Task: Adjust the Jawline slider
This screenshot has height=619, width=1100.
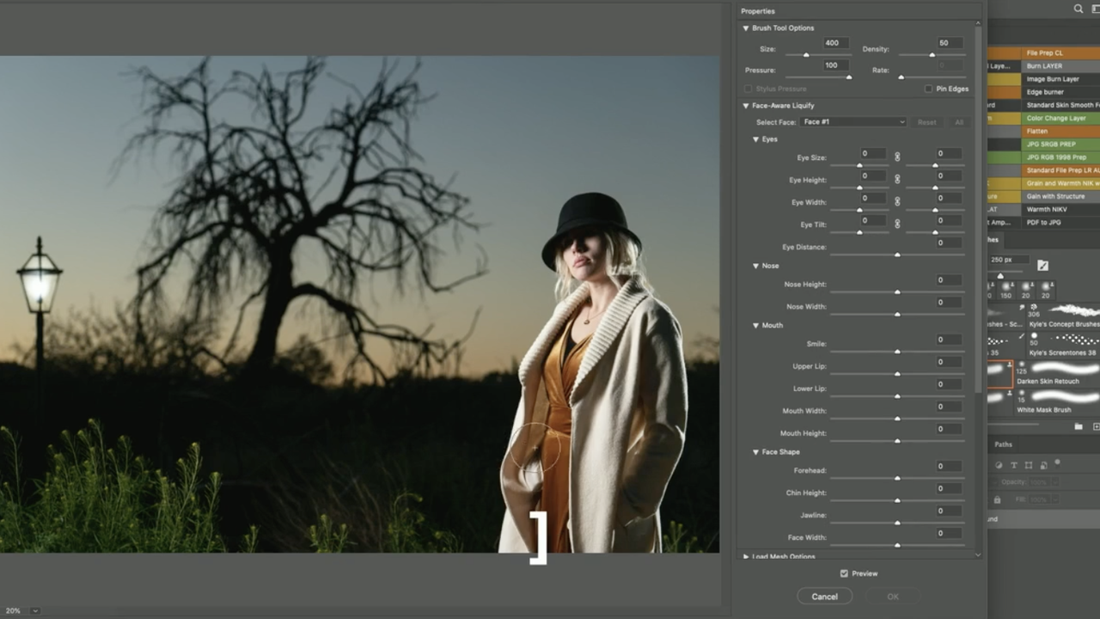Action: 897,523
